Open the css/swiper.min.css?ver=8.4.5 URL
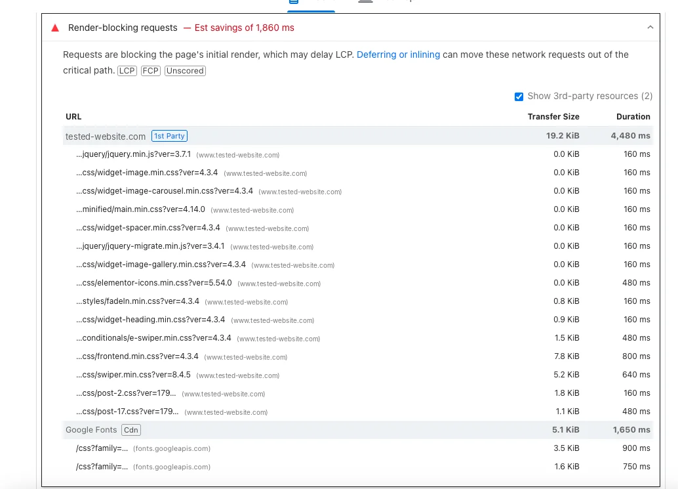The image size is (678, 489). pos(133,375)
